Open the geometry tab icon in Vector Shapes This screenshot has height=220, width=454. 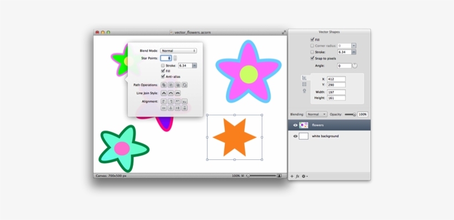pyautogui.click(x=304, y=78)
